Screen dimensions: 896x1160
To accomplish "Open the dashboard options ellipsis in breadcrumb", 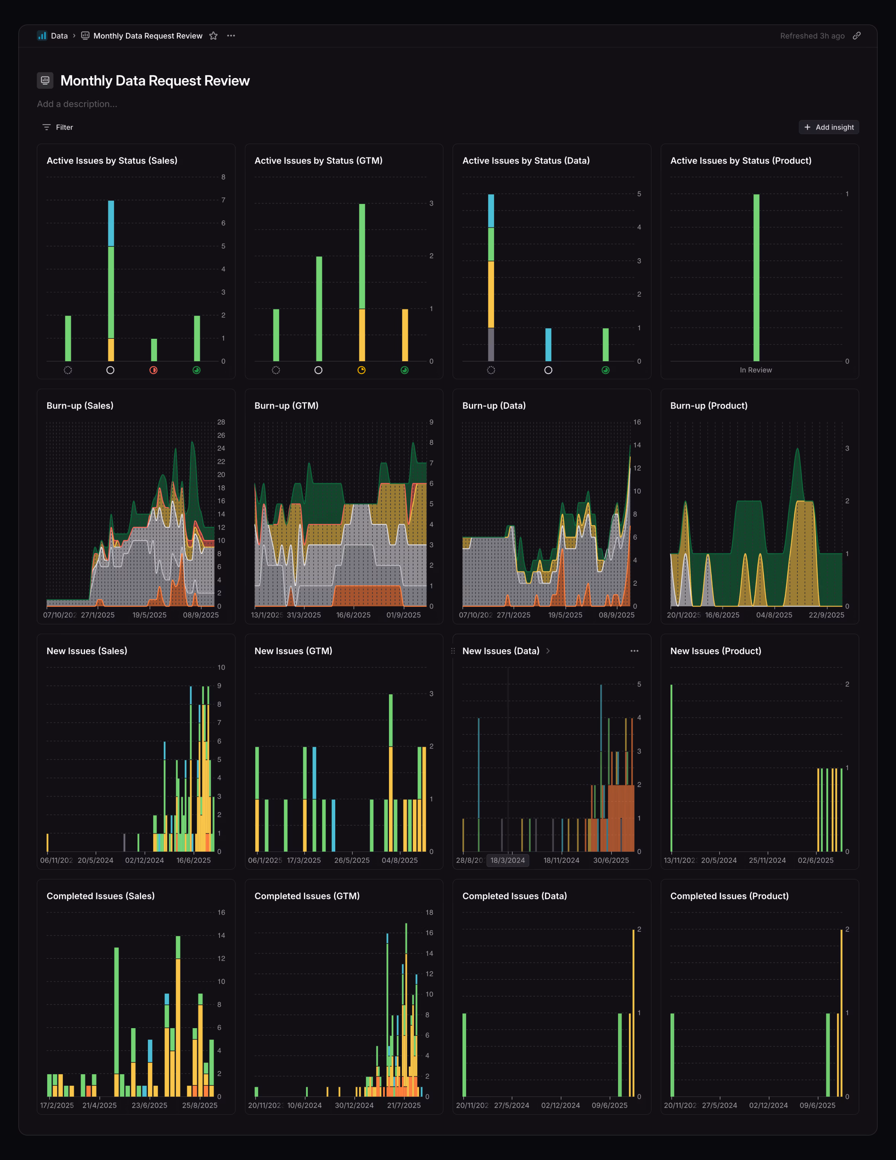I will [231, 35].
